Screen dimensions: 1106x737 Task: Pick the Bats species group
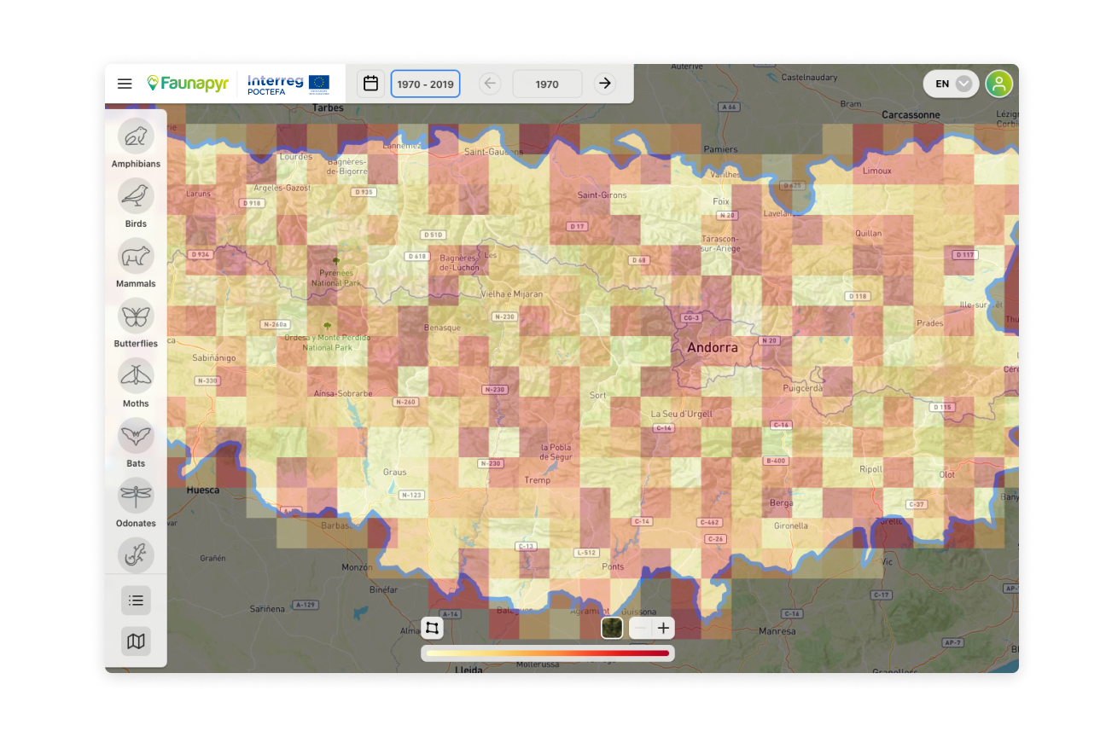pyautogui.click(x=136, y=436)
